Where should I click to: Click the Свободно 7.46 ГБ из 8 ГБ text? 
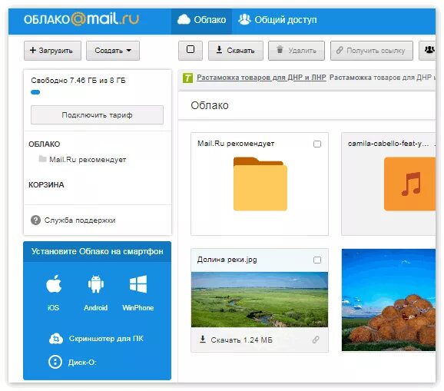tap(78, 81)
